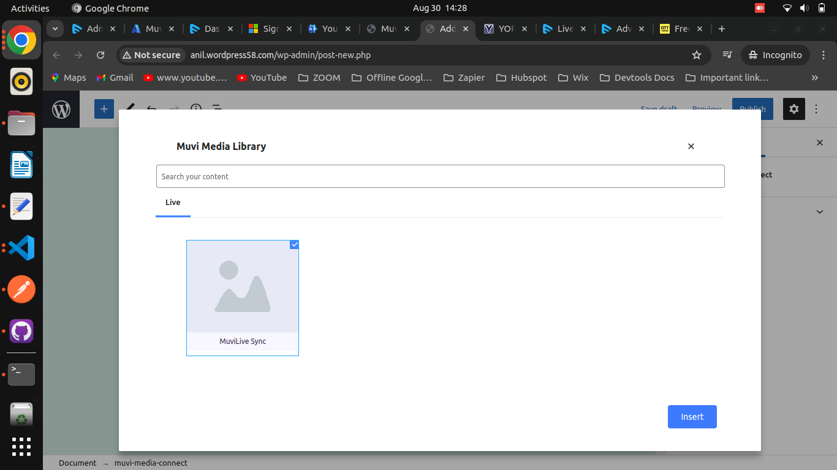Open the Zapier bookmark folder
This screenshot has width=837, height=470.
[x=464, y=78]
